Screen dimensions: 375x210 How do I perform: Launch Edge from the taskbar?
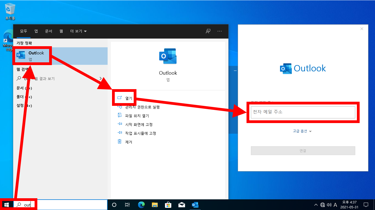click(141, 205)
